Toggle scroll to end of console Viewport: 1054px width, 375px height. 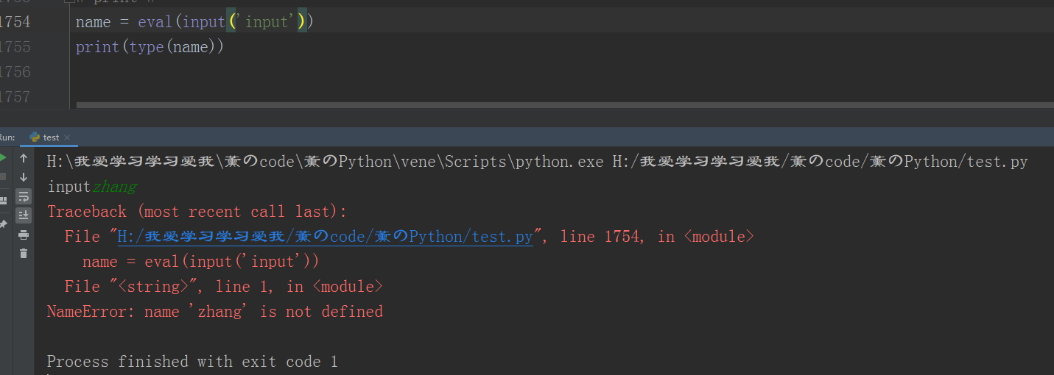click(x=24, y=215)
